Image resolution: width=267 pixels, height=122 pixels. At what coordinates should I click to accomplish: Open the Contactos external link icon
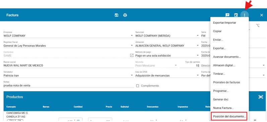[132, 55]
